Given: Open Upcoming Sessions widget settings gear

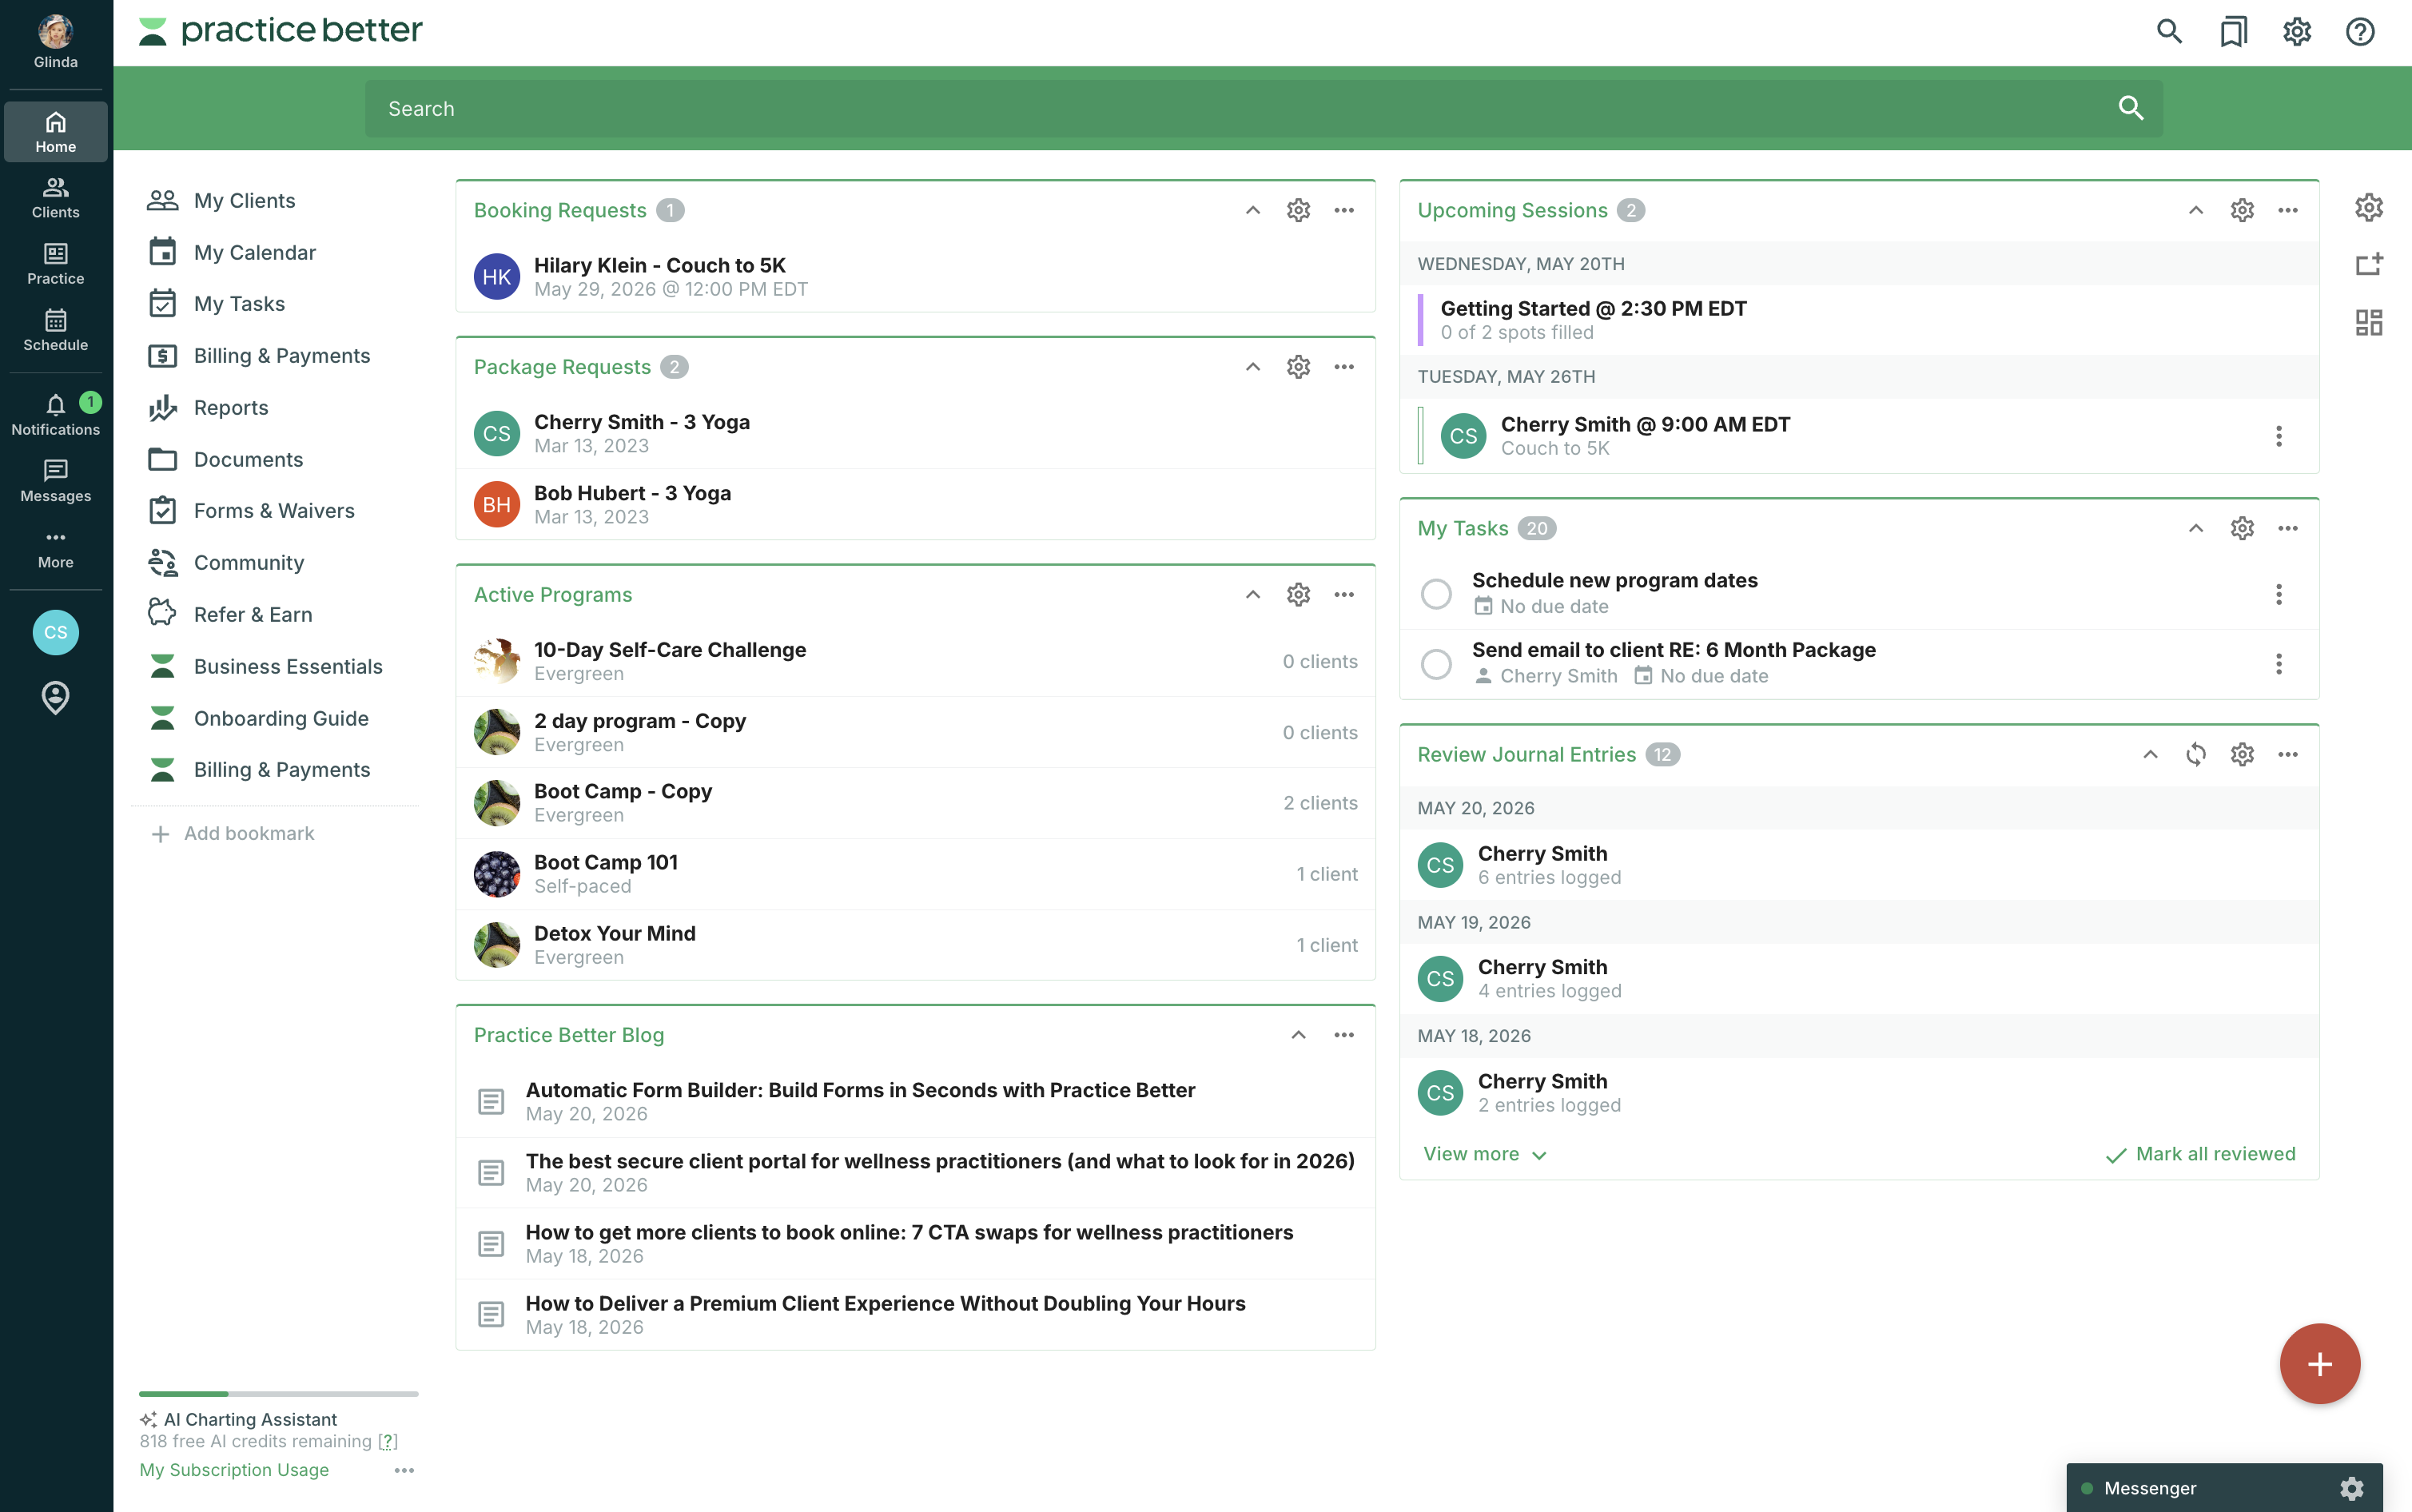Looking at the screenshot, I should 2242,210.
